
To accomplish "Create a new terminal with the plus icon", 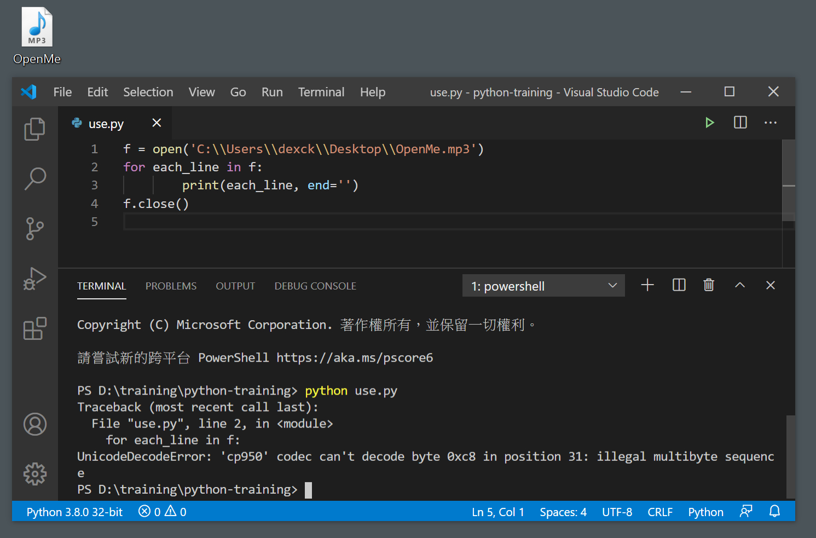I will (647, 285).
